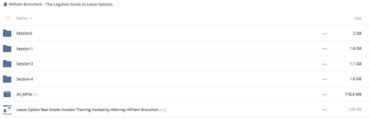Show the actions menu for Session 4
This screenshot has height=119, width=370.
pos(324,79)
